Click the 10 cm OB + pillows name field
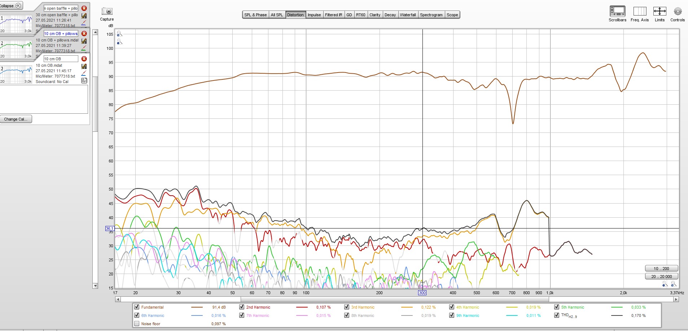Screen dimensions: 688x331 click(61, 34)
